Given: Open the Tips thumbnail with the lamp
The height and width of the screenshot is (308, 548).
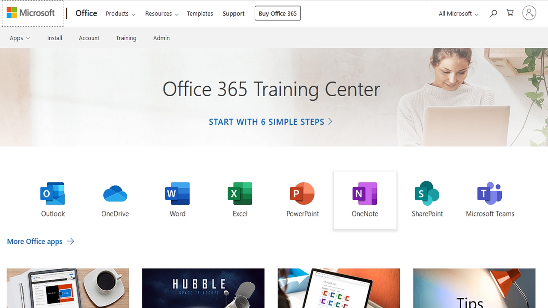Looking at the screenshot, I should click(474, 288).
